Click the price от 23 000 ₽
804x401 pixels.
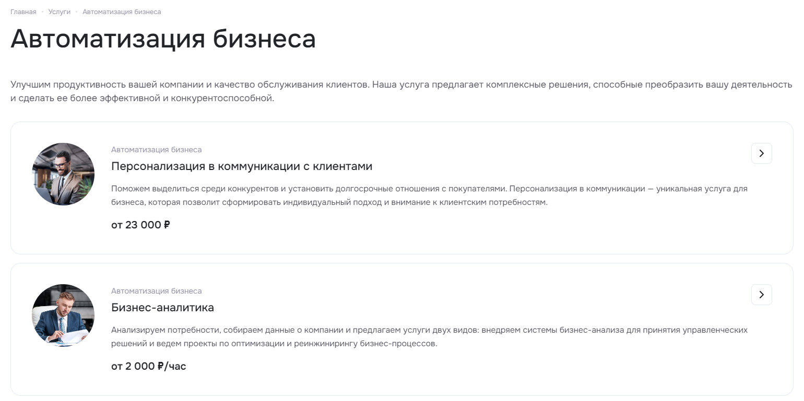(x=140, y=225)
